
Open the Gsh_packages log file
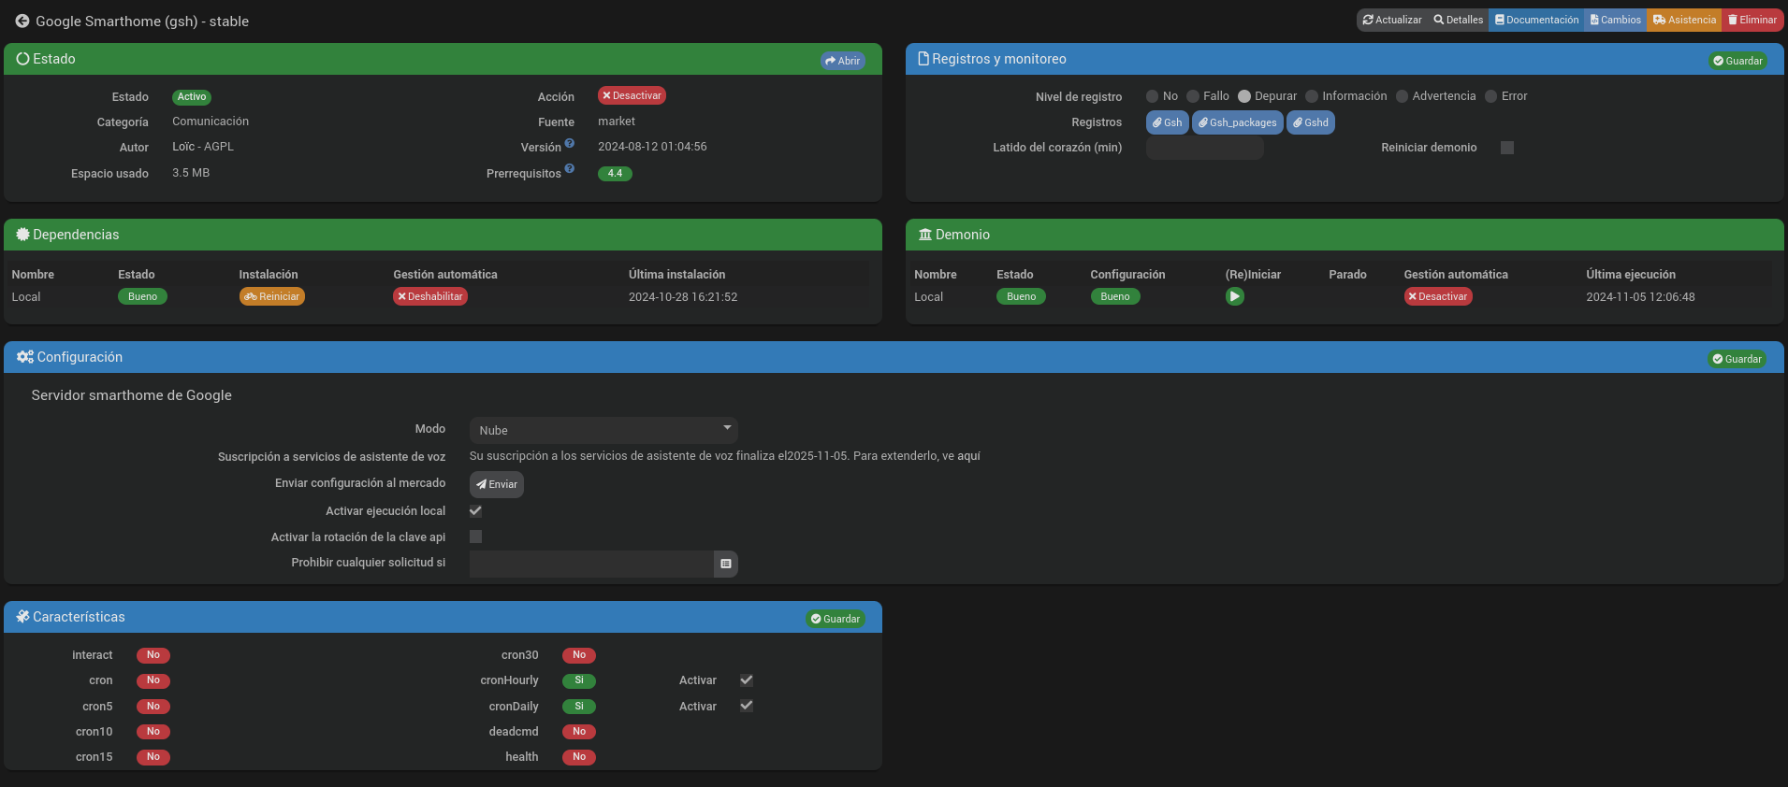[1237, 122]
